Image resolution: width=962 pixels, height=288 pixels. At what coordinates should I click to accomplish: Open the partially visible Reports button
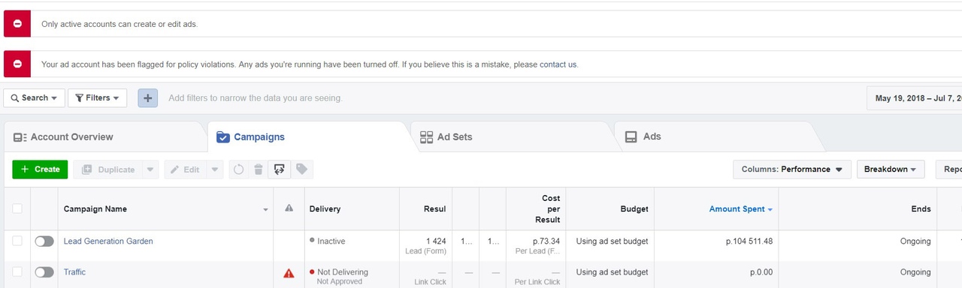948,169
